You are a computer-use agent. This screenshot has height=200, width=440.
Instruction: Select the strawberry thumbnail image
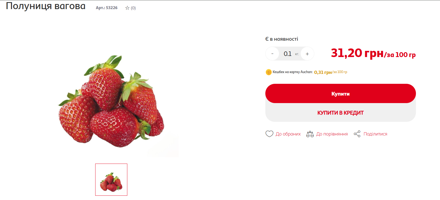pyautogui.click(x=111, y=180)
